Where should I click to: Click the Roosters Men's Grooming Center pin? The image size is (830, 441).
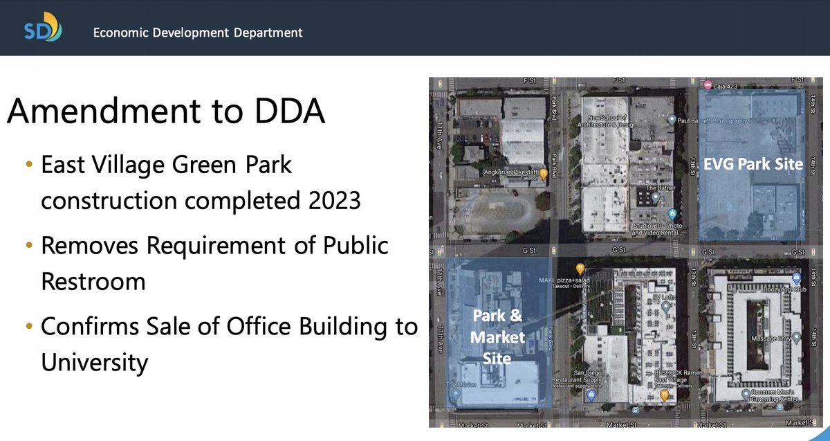pyautogui.click(x=746, y=394)
